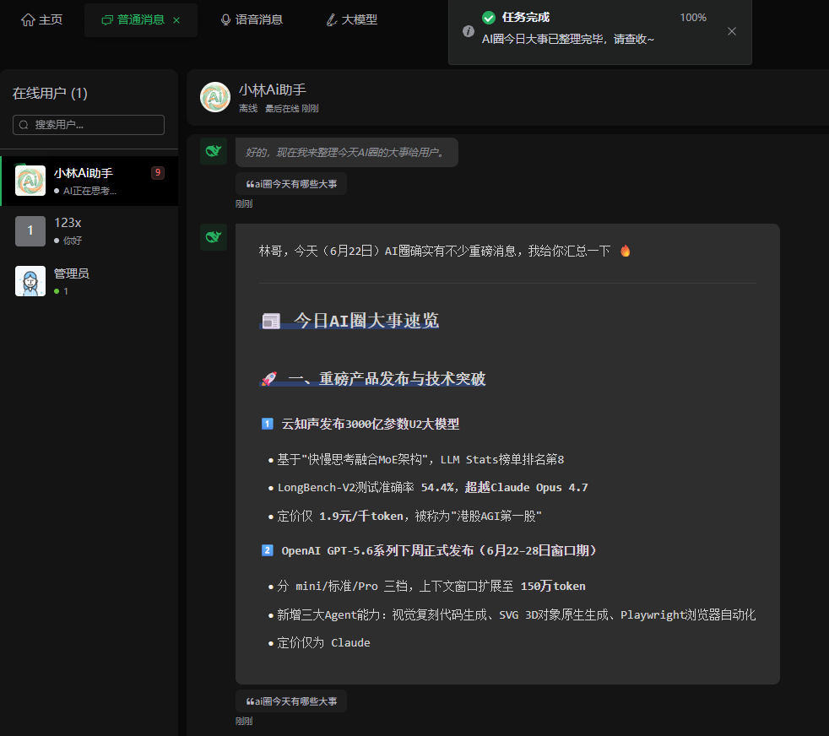
Task: Click the rocket icon beside 重磅产品发布
Action: (x=269, y=379)
